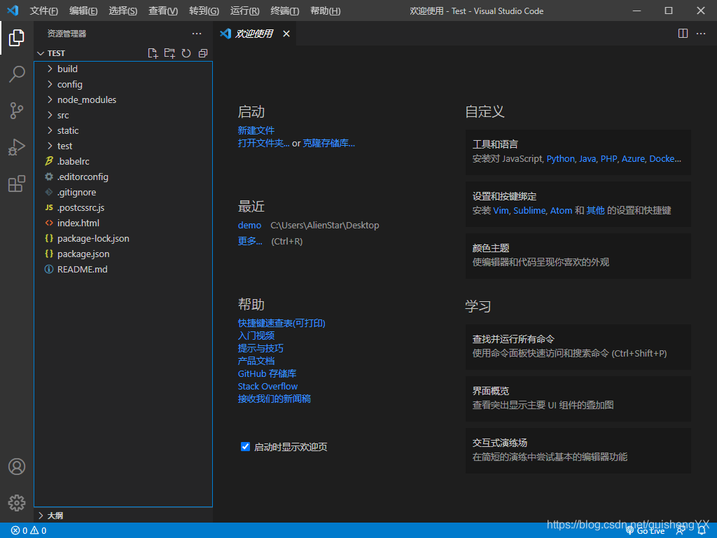Click the VS Code logo in title bar
This screenshot has width=717, height=538.
click(x=13, y=11)
